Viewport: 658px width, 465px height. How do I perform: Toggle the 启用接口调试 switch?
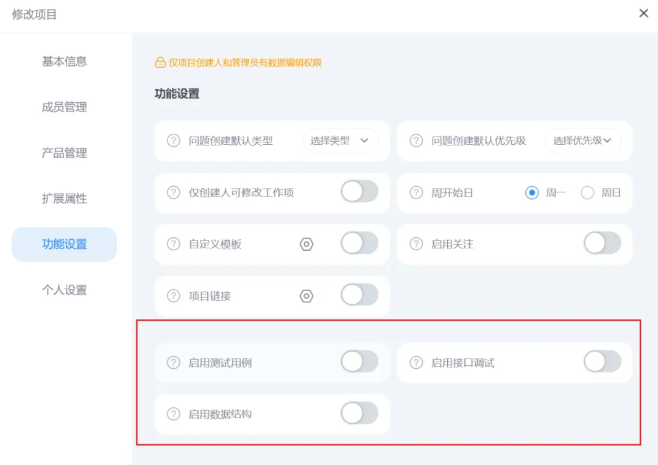602,362
